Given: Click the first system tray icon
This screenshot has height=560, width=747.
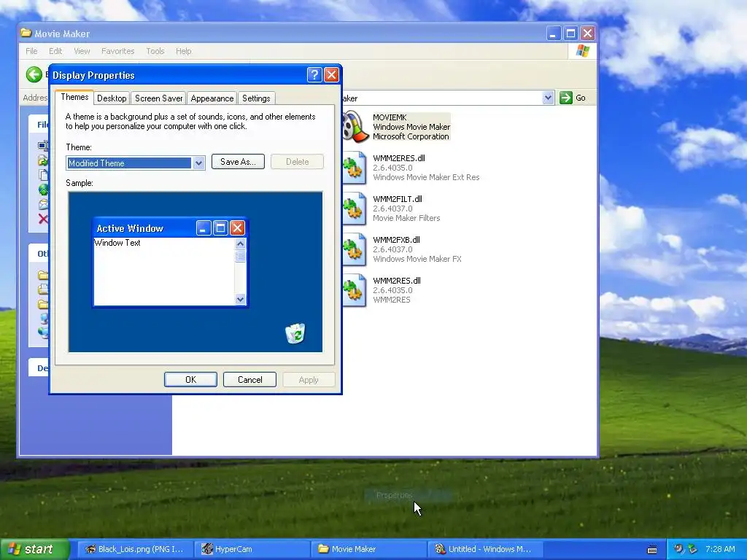Looking at the screenshot, I should pos(678,548).
